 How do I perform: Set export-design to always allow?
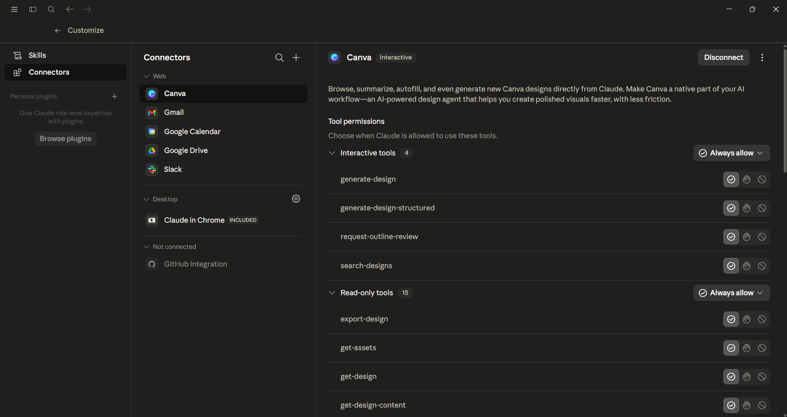pyautogui.click(x=731, y=319)
